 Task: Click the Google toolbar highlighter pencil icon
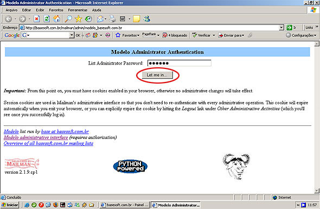pos(250,35)
